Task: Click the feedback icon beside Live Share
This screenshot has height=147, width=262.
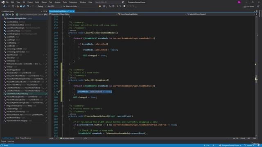Action: [258, 7]
